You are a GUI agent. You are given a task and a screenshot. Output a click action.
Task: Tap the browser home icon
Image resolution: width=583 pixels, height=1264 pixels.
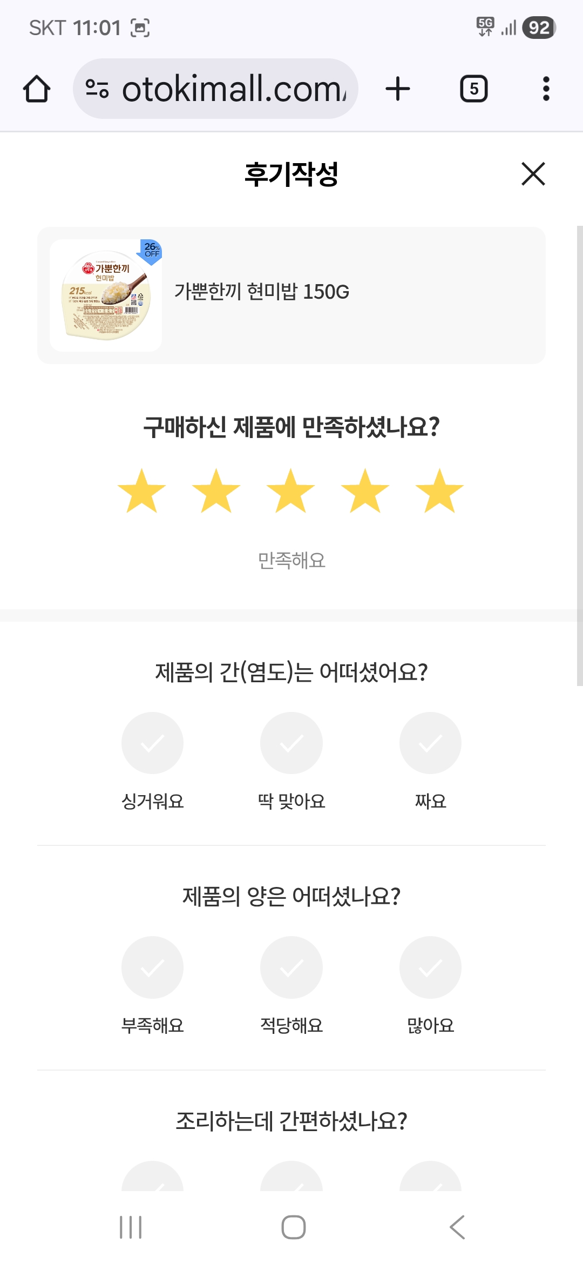click(x=37, y=89)
